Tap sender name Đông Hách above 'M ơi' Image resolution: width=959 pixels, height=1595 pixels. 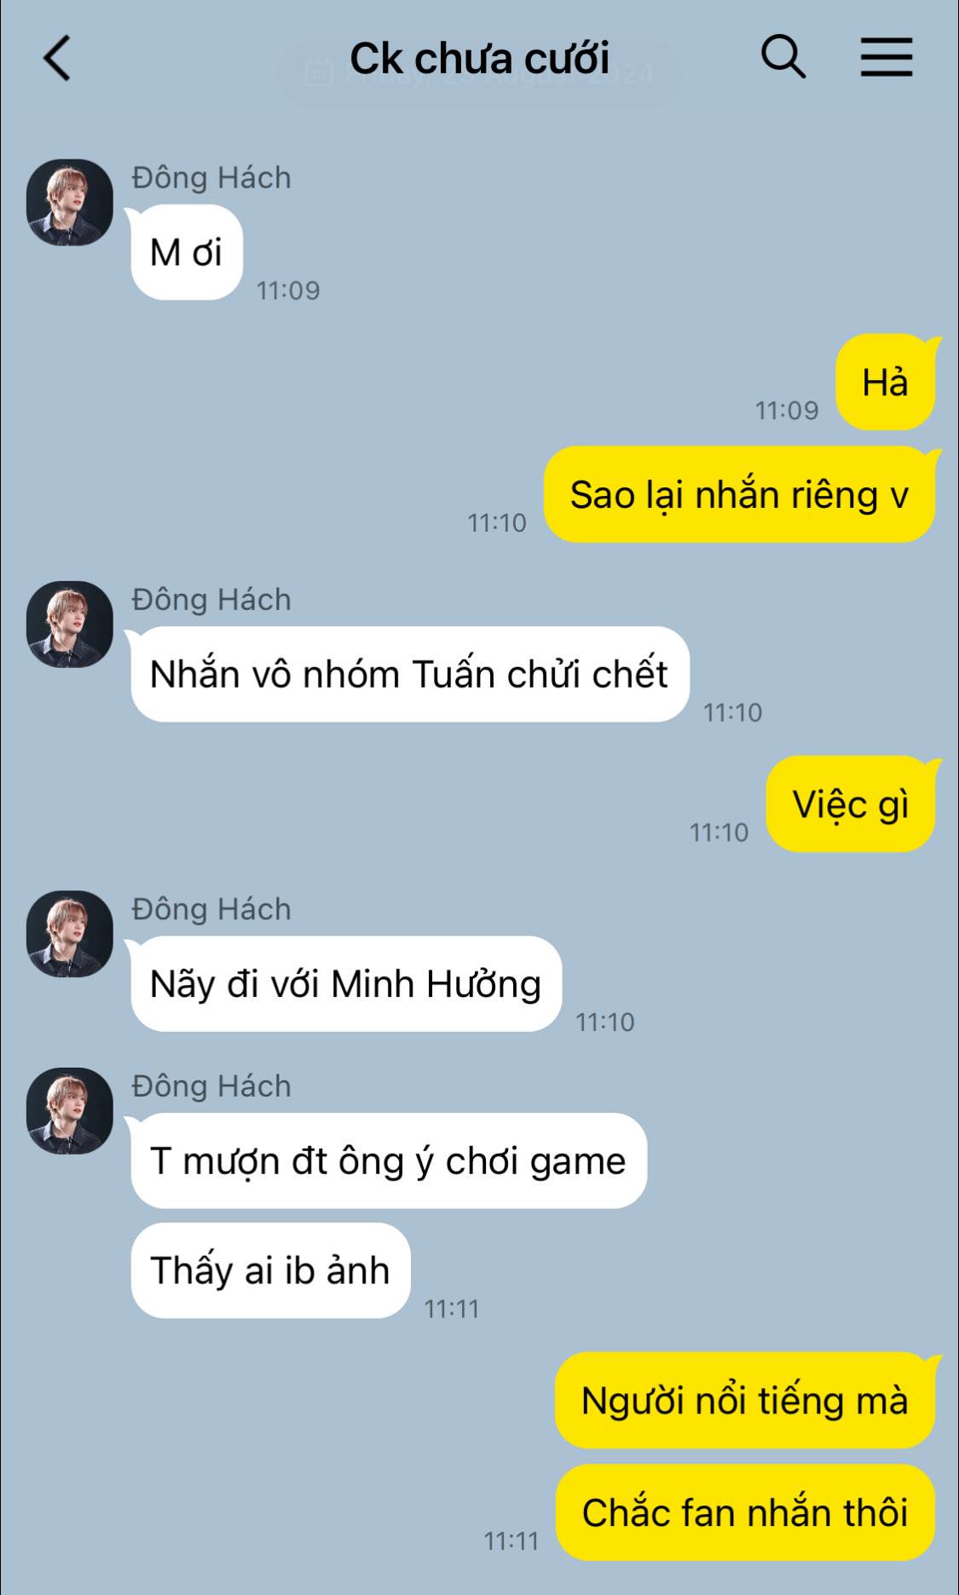[211, 177]
